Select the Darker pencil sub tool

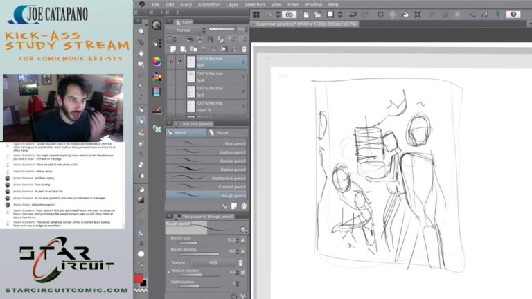tap(206, 170)
